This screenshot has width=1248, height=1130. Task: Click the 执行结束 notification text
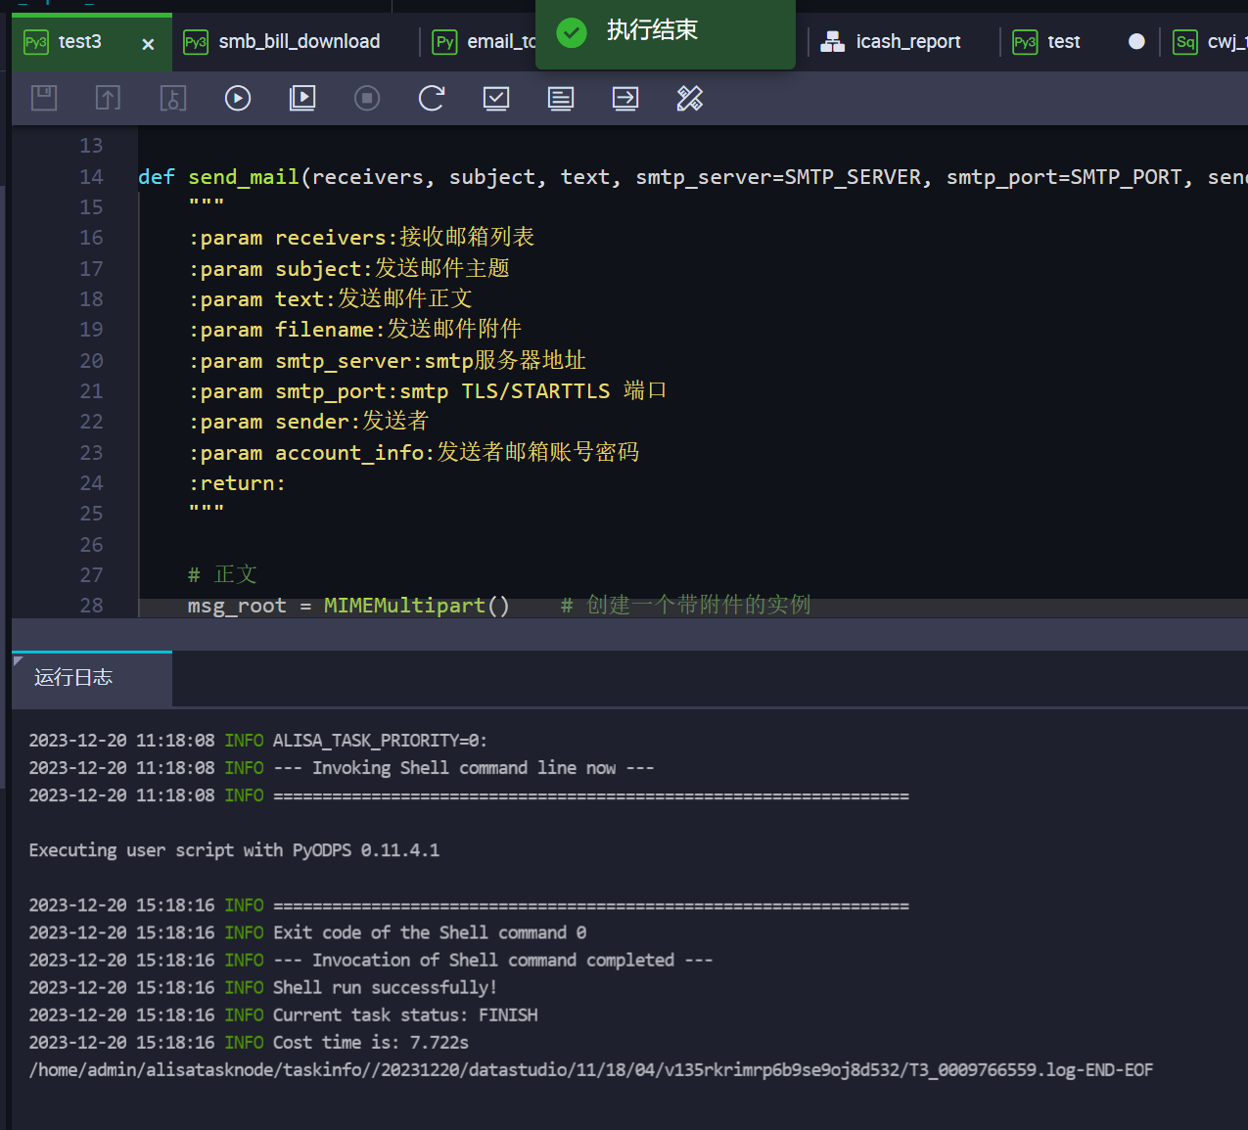pyautogui.click(x=653, y=30)
